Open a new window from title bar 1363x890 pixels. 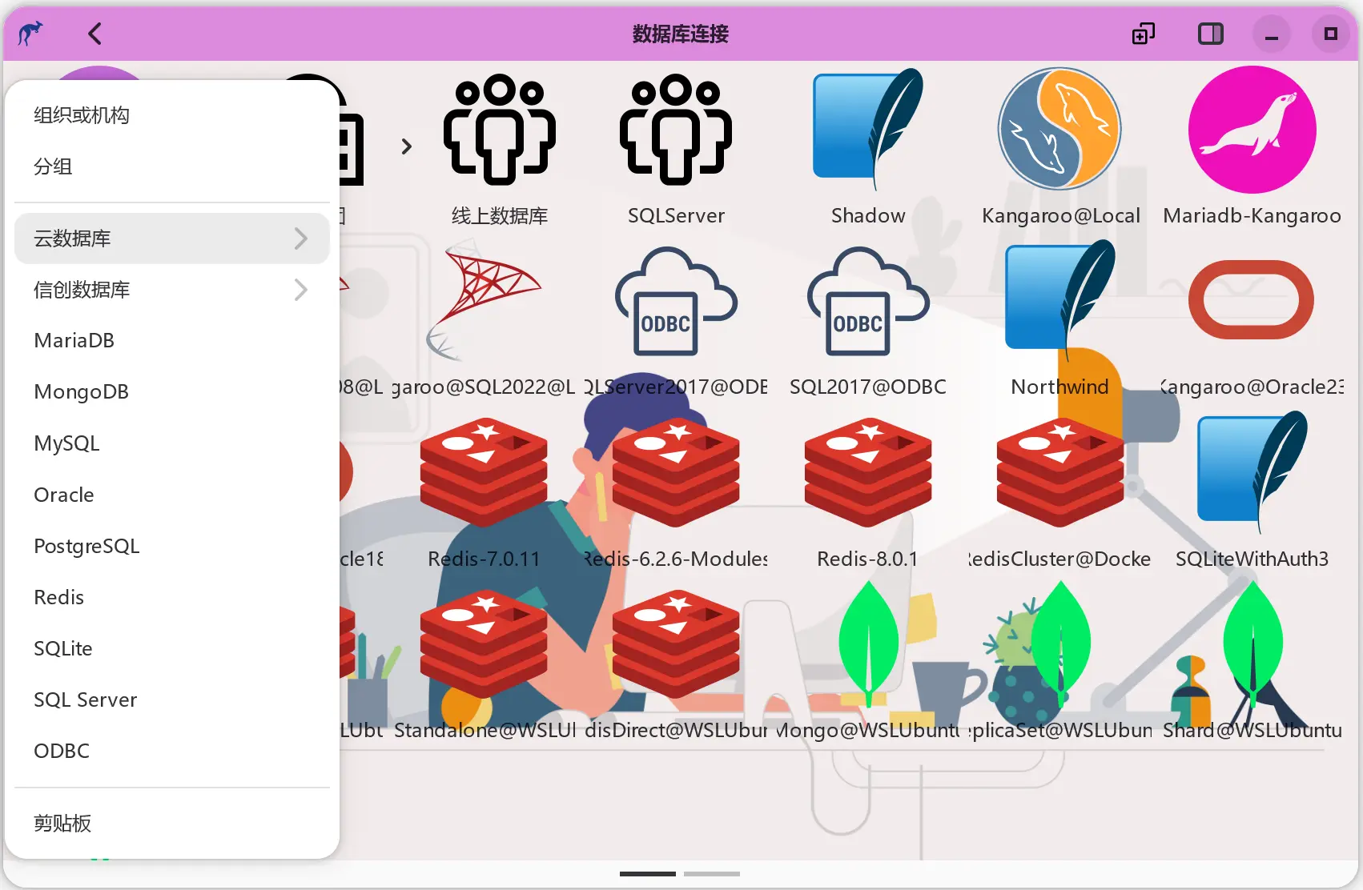coord(1144,34)
